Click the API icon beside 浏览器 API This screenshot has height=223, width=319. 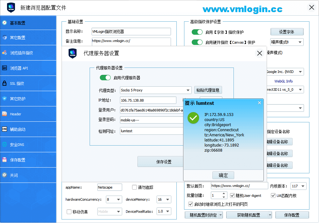[4, 68]
